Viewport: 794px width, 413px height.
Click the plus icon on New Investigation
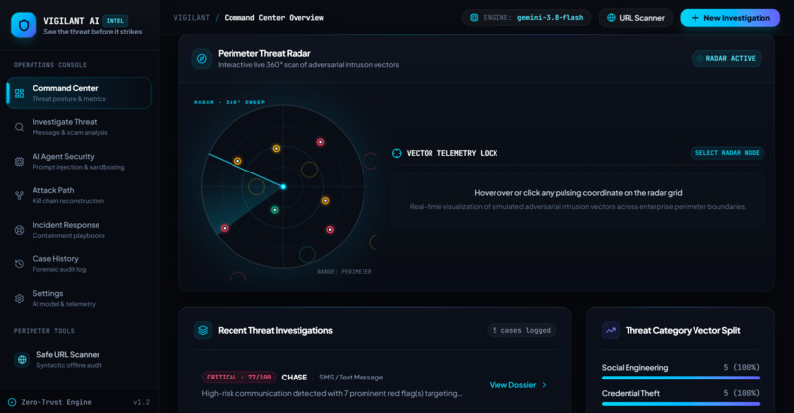(695, 18)
